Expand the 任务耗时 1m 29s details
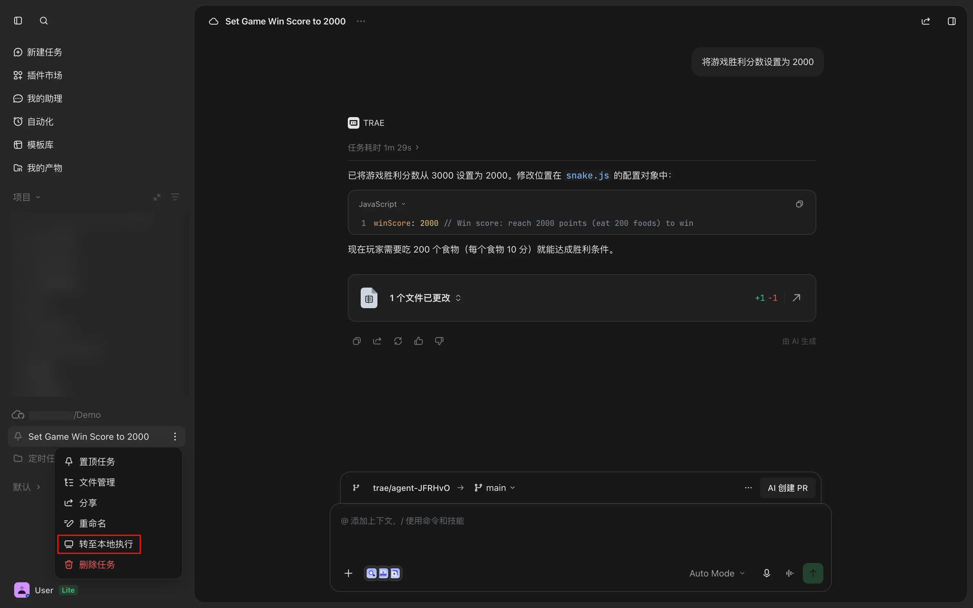973x608 pixels. pos(384,148)
